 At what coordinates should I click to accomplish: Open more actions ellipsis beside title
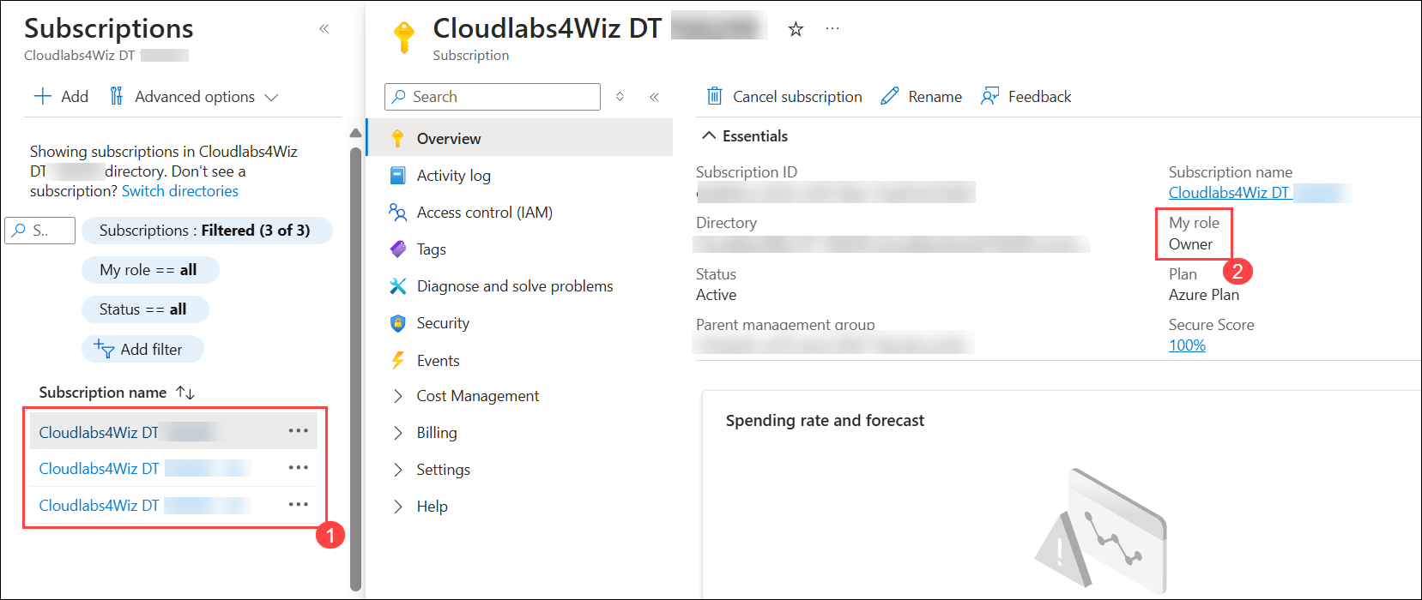[832, 29]
